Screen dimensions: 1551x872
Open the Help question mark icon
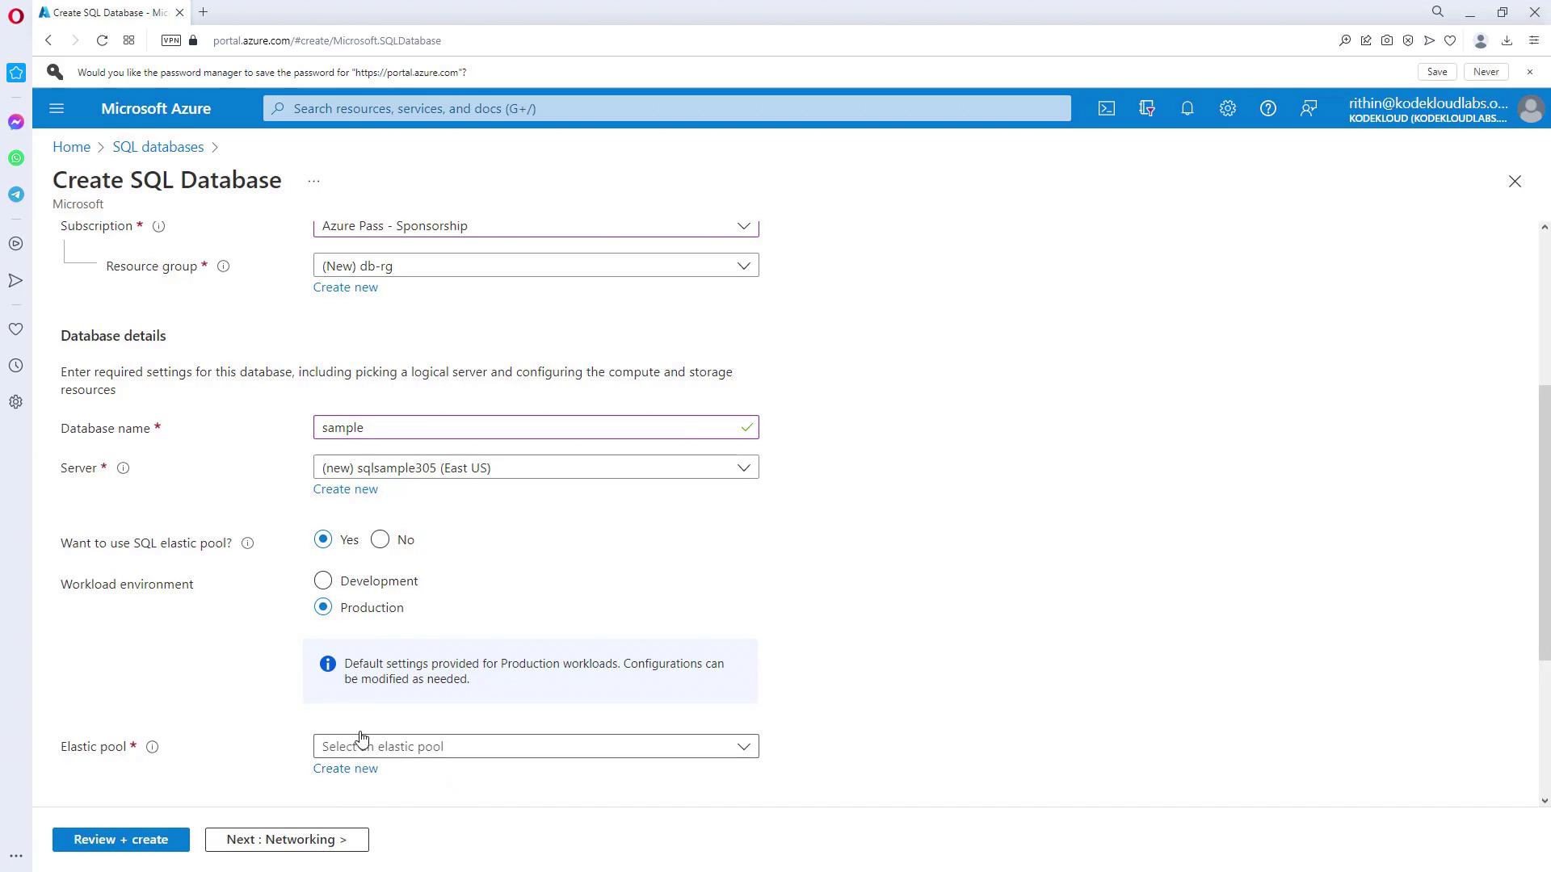[1268, 108]
